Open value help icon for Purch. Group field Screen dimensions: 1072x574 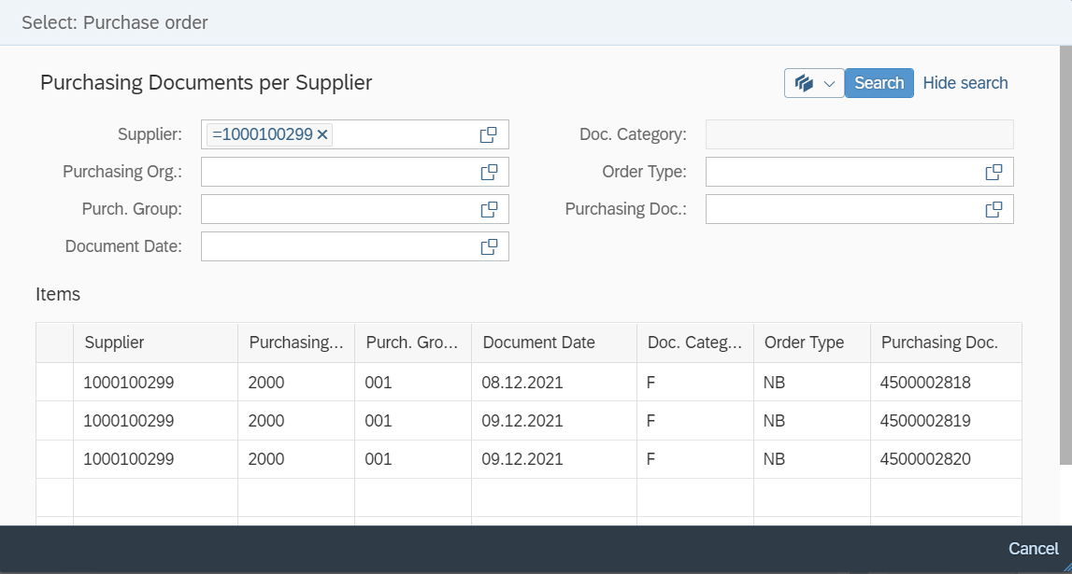[x=488, y=210]
